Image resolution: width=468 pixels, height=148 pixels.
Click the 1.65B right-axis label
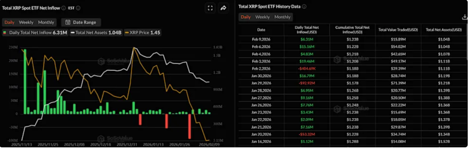[x=218, y=47]
